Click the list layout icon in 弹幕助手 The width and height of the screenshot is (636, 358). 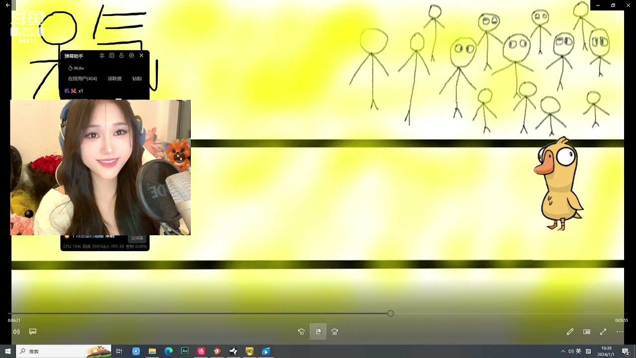112,56
